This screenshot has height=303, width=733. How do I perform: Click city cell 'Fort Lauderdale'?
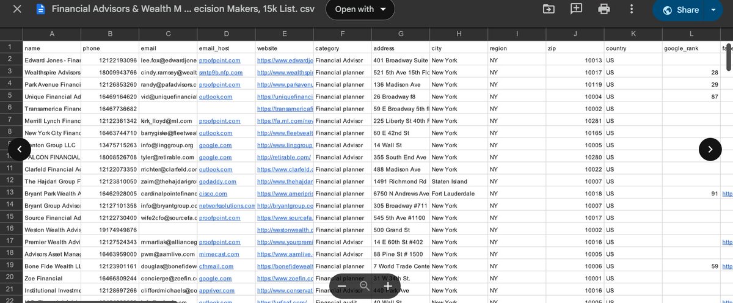point(458,194)
